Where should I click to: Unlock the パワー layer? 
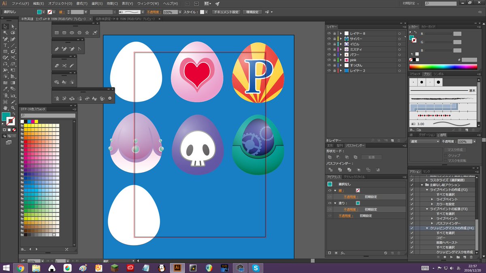click(335, 54)
